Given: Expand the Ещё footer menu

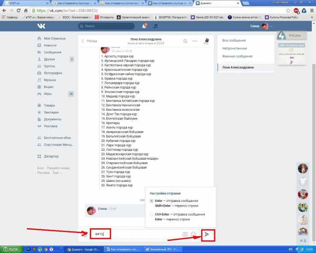Looking at the screenshot, I should [x=57, y=173].
